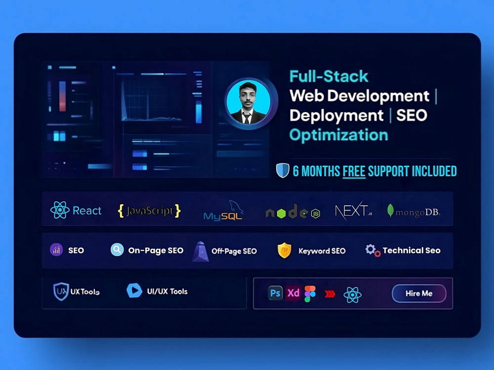Screen dimensions: 494x370
Task: Click the "Optimization" heading text
Action: point(339,135)
